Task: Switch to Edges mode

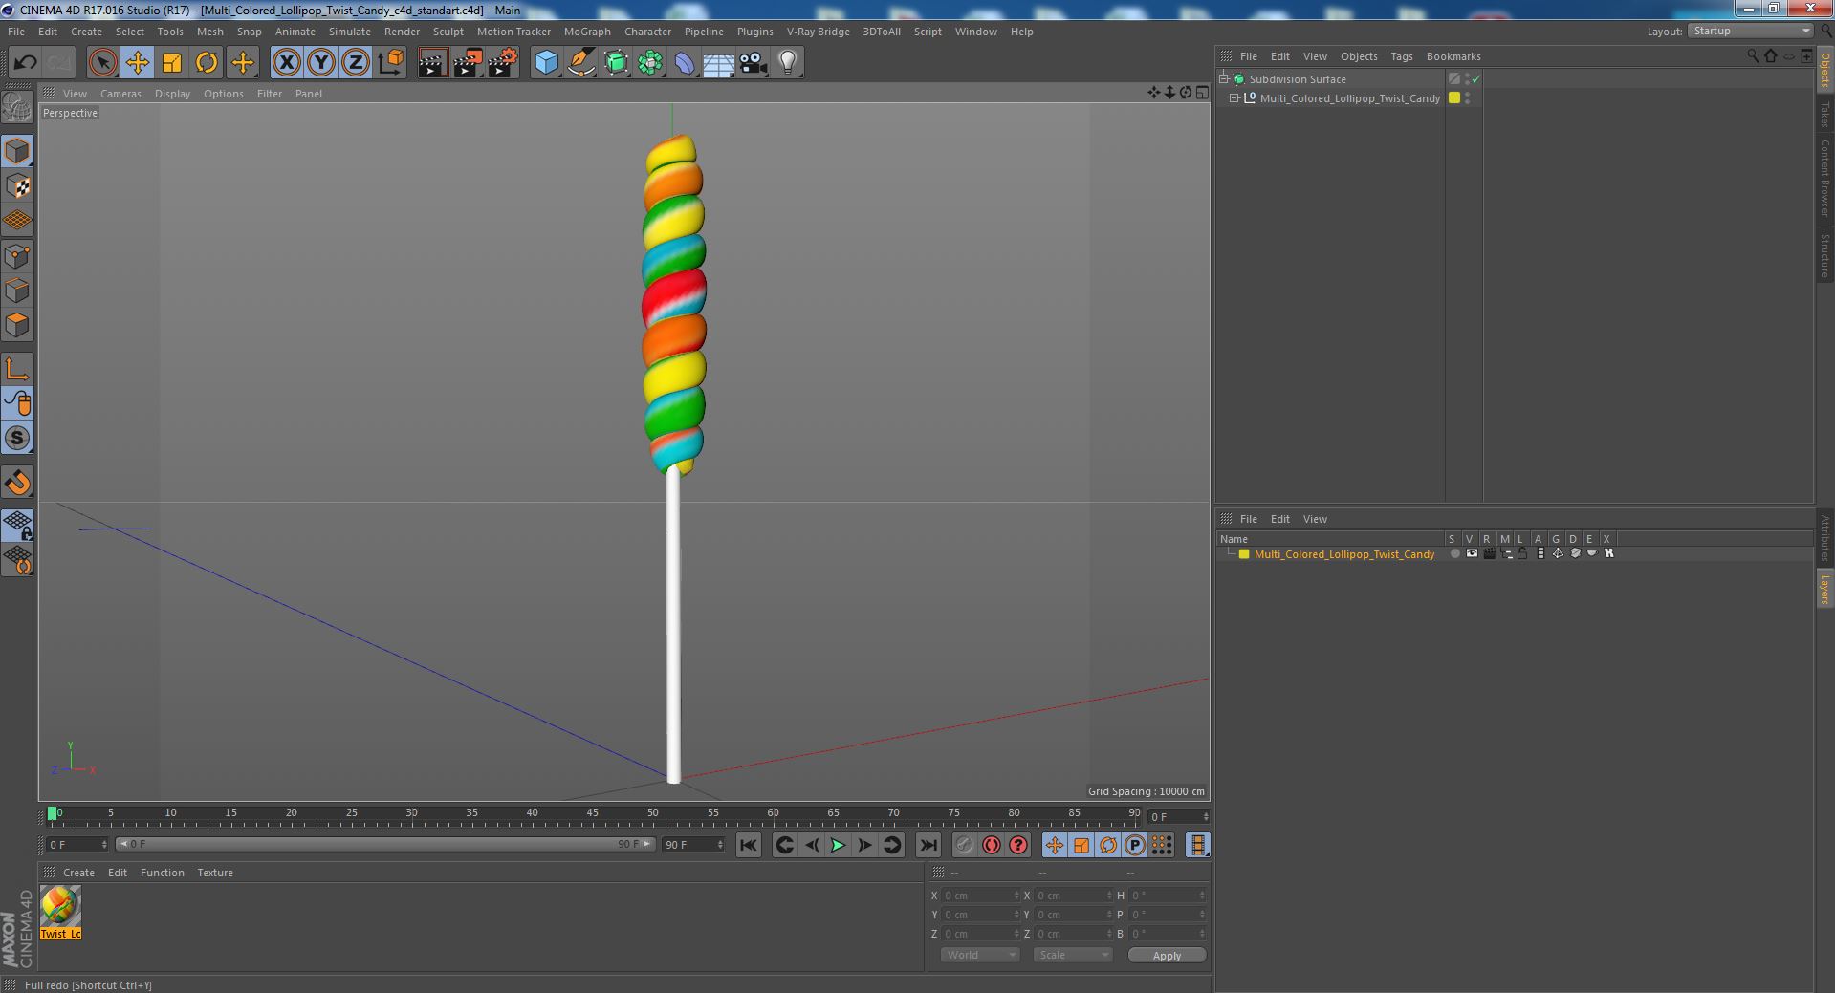Action: pos(17,291)
